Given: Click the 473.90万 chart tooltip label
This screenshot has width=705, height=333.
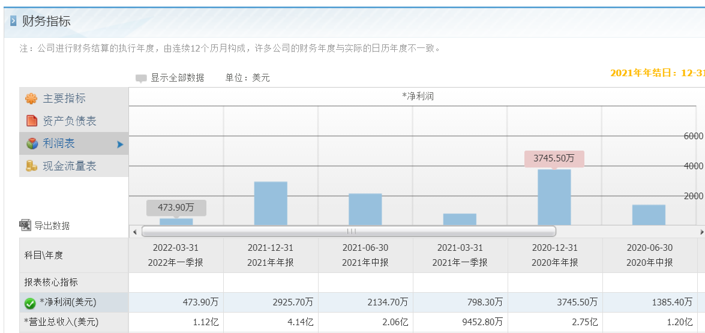Looking at the screenshot, I should [176, 208].
